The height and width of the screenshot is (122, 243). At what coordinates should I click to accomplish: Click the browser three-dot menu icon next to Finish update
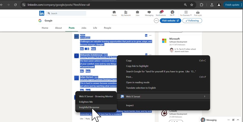[x=241, y=5]
